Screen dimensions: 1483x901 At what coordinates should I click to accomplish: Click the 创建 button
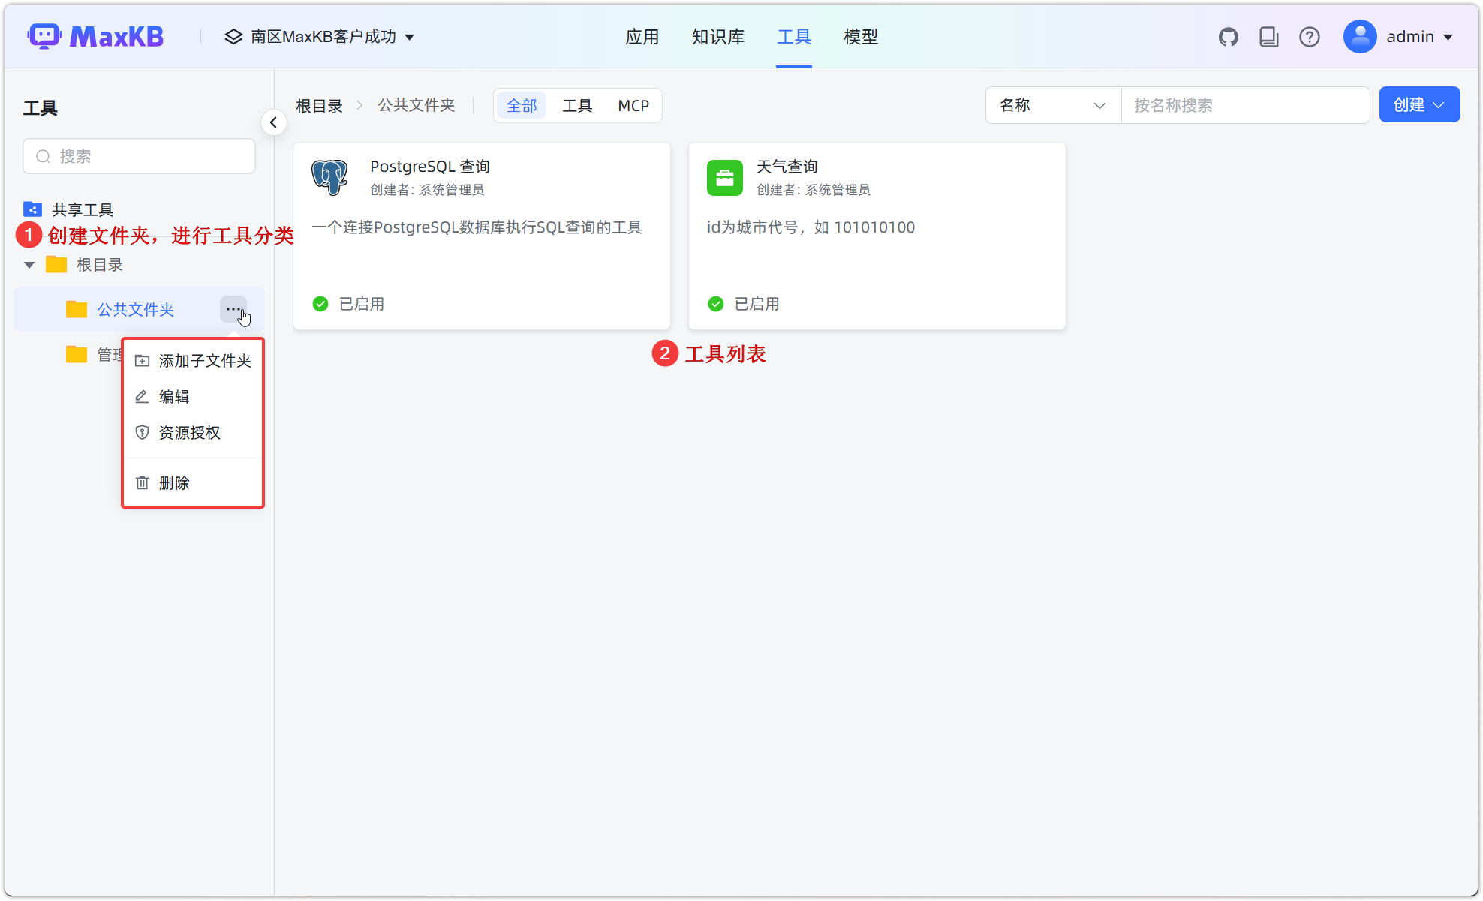(1418, 104)
